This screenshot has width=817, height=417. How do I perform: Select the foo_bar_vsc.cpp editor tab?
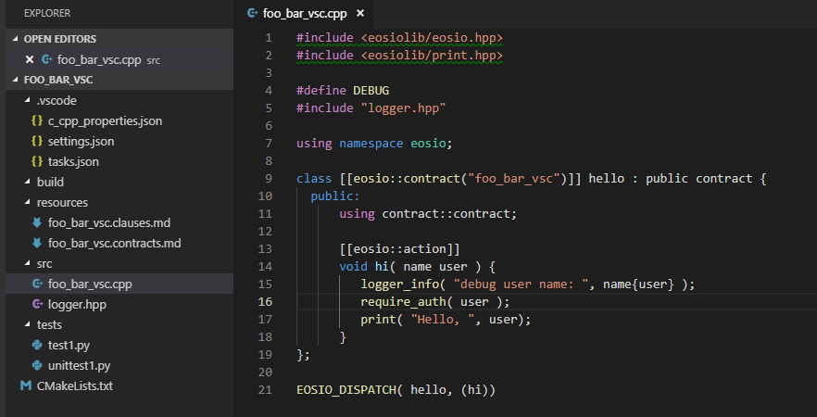(x=306, y=14)
